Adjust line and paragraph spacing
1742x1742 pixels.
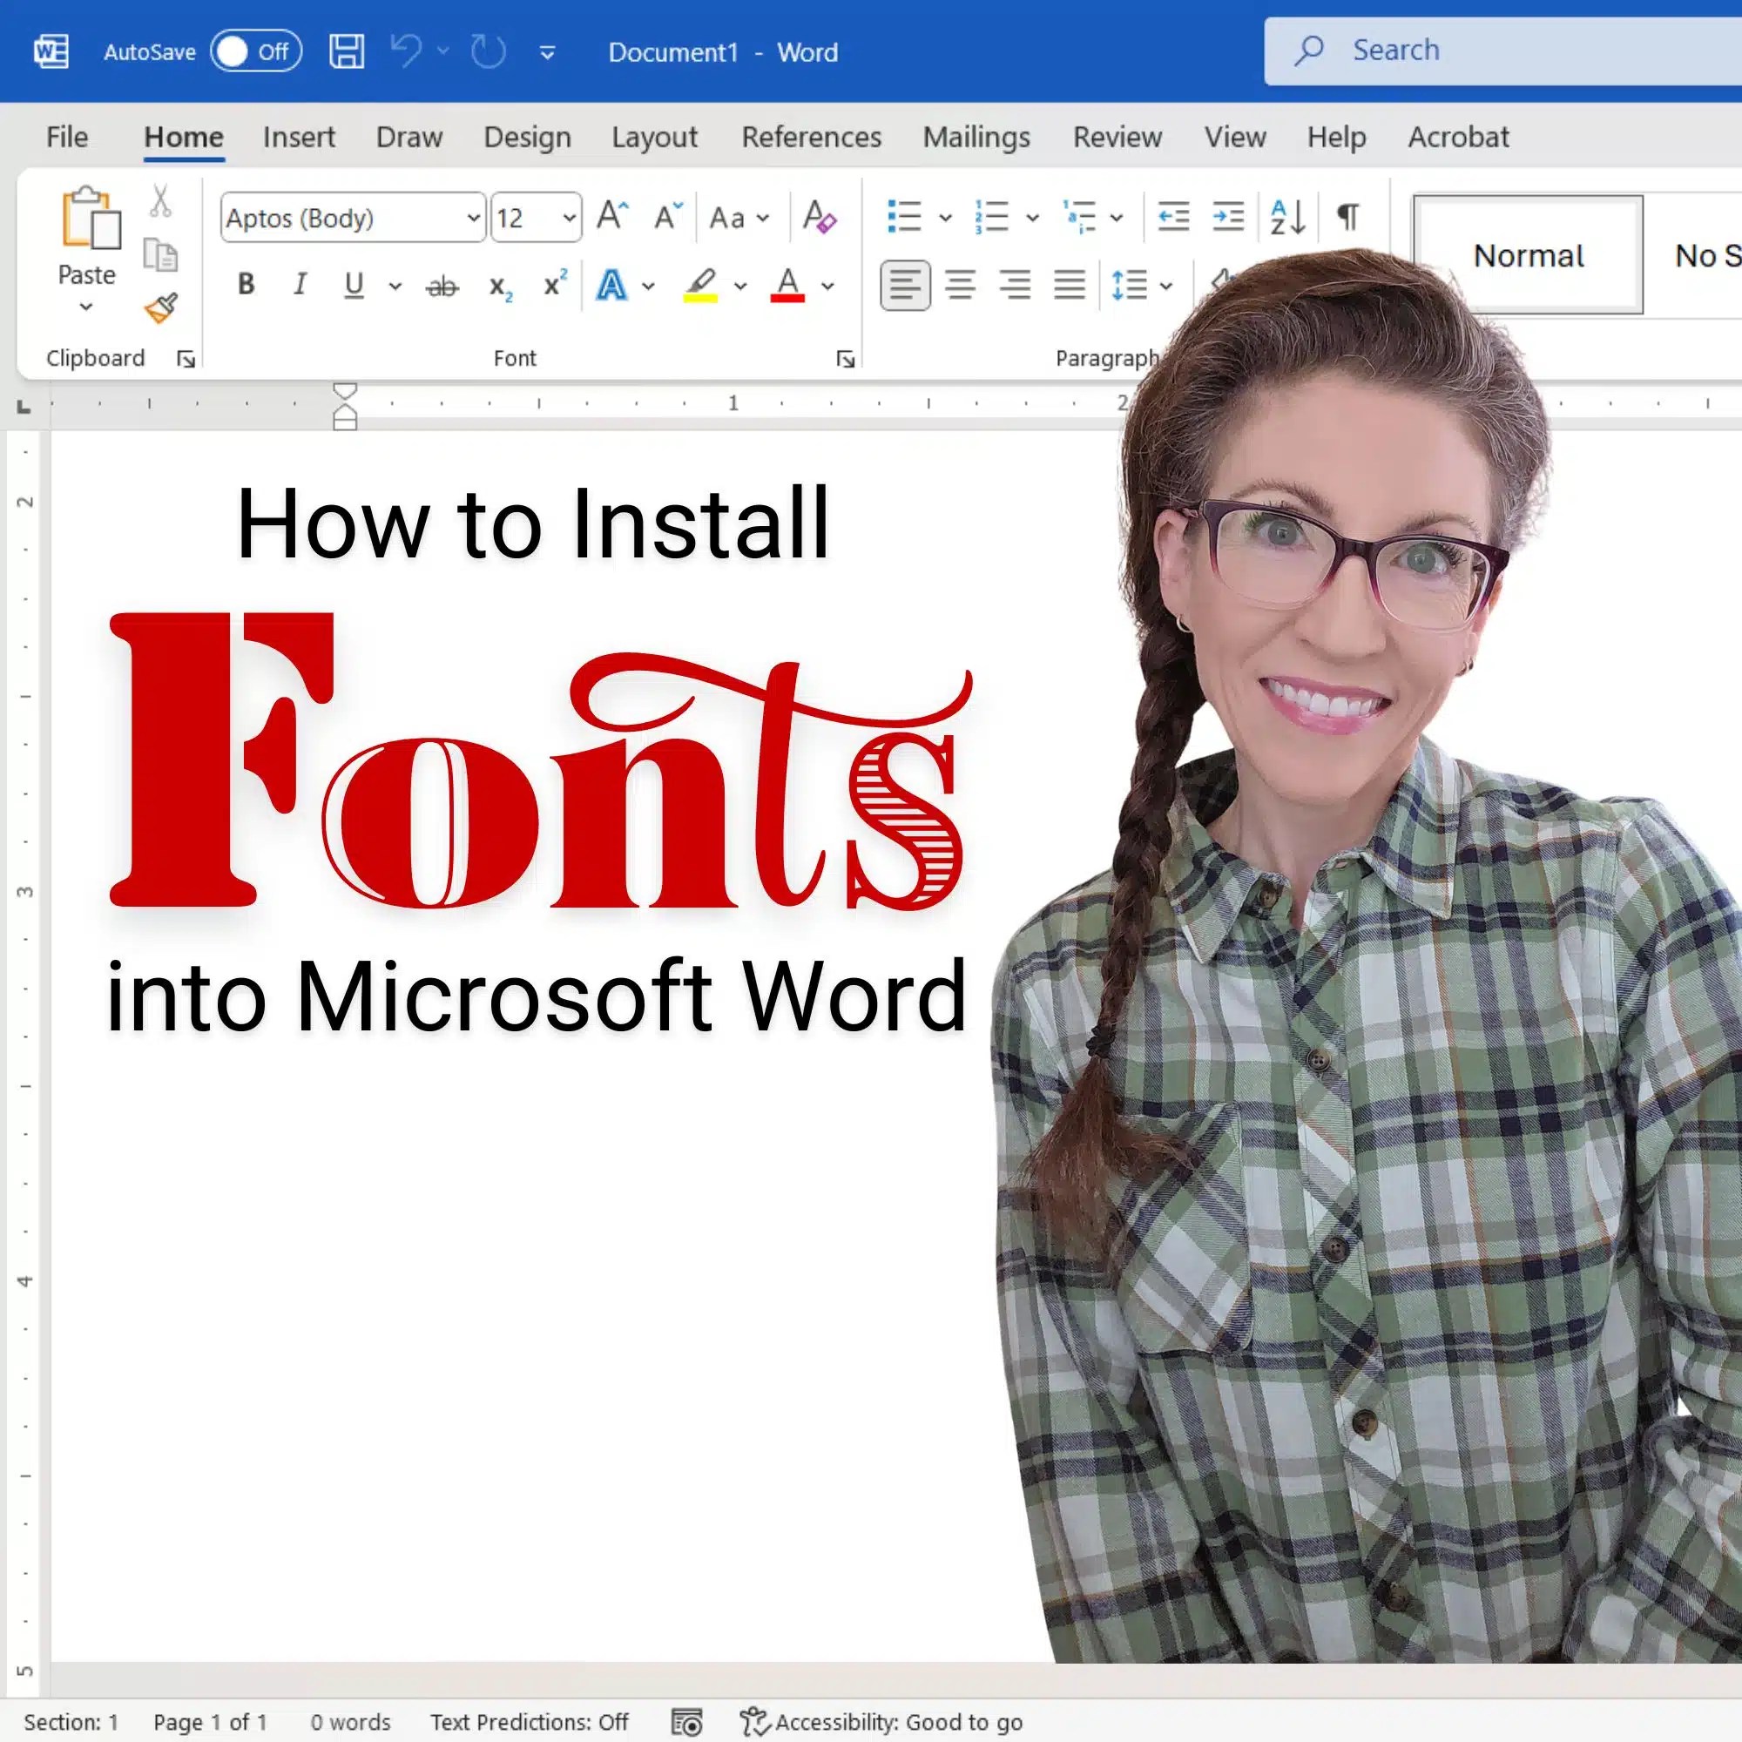[1129, 286]
